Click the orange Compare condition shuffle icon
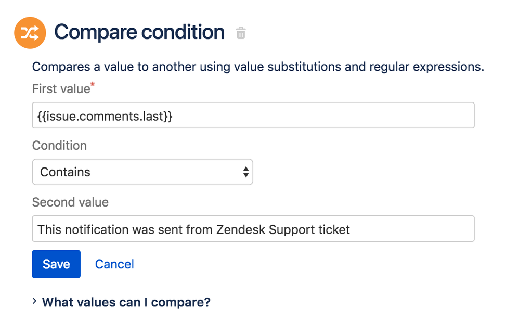The width and height of the screenshot is (519, 335). pos(30,33)
